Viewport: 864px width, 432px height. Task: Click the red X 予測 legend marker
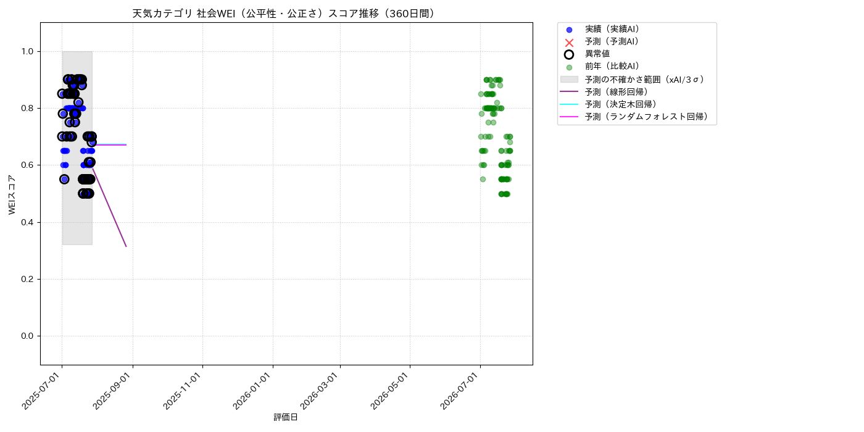click(569, 42)
